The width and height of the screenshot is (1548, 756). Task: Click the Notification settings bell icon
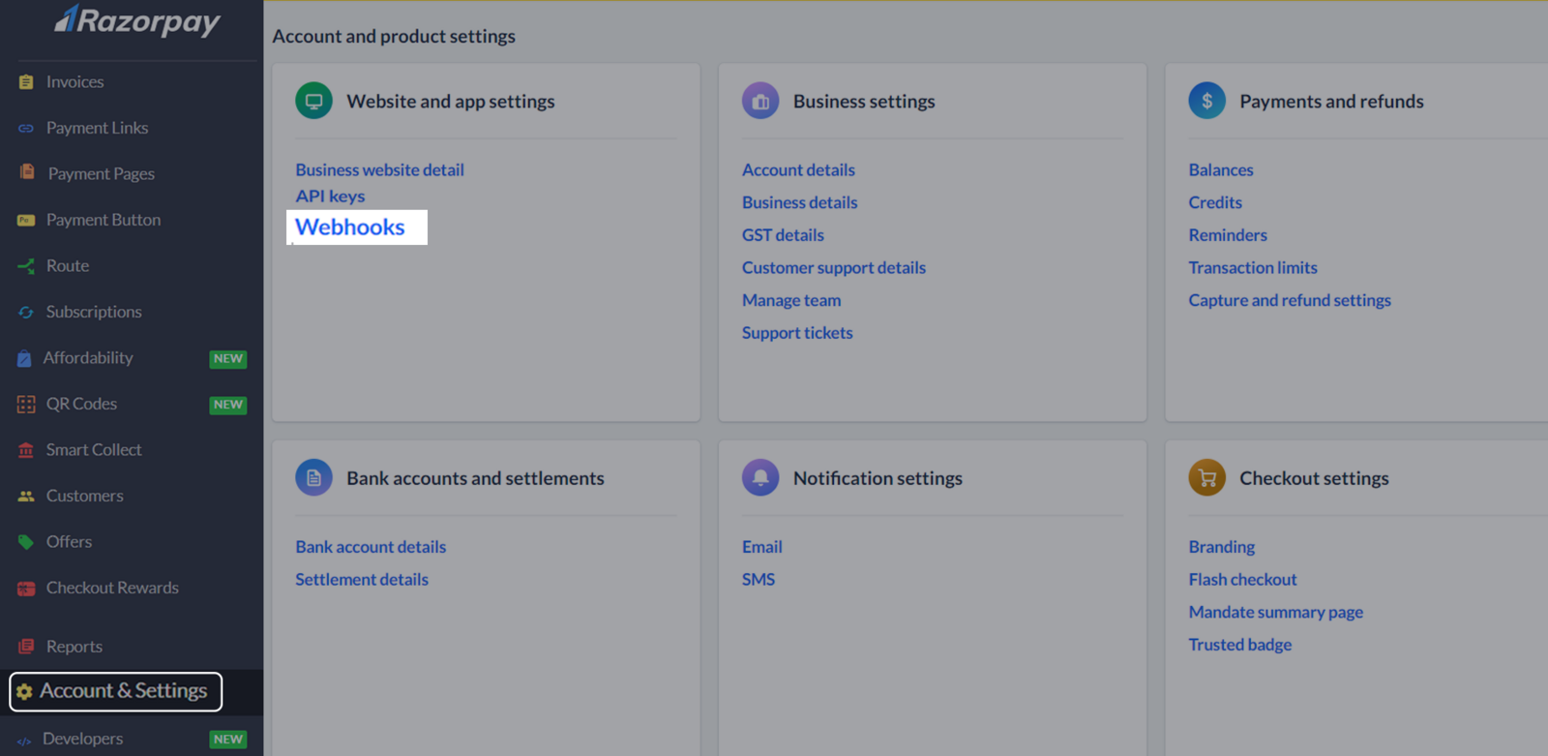(760, 477)
